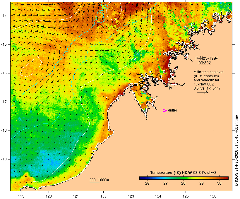Click the longitude axis label '119'

coord(21,196)
